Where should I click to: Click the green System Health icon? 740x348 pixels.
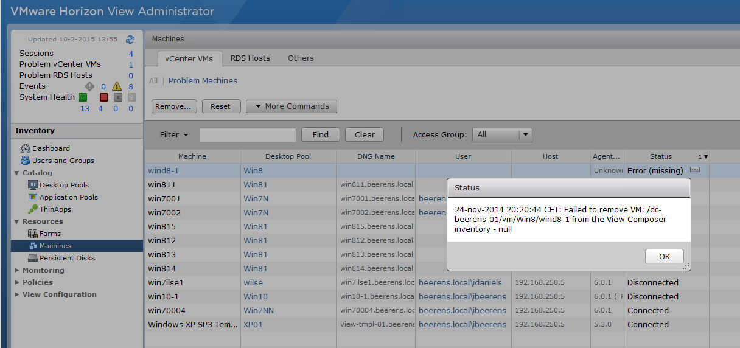(83, 97)
